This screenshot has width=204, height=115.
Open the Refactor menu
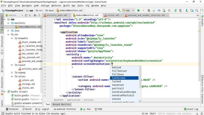tap(56, 6)
